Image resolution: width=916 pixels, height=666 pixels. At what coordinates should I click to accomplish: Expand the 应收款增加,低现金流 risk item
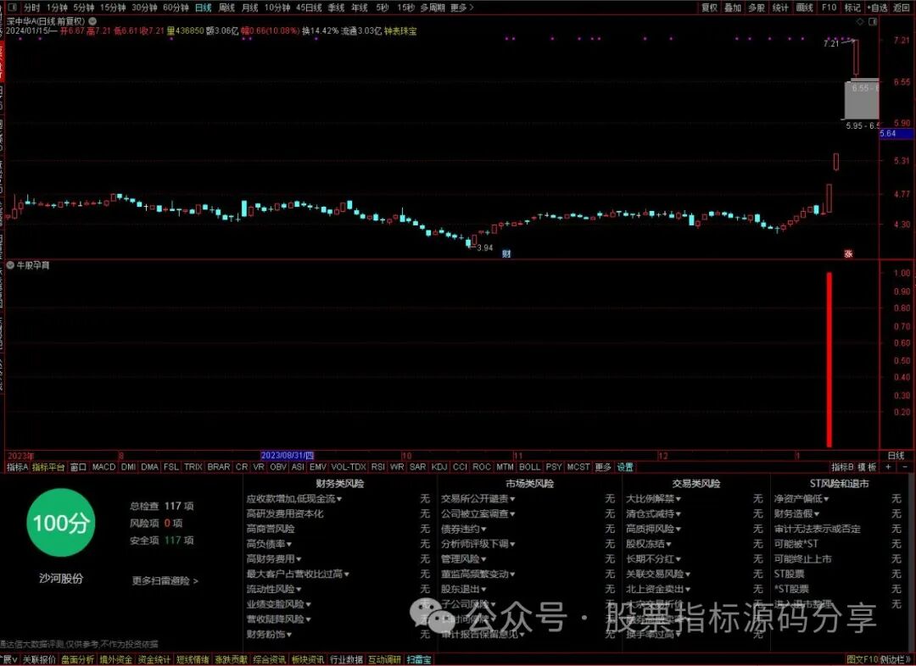coord(294,498)
